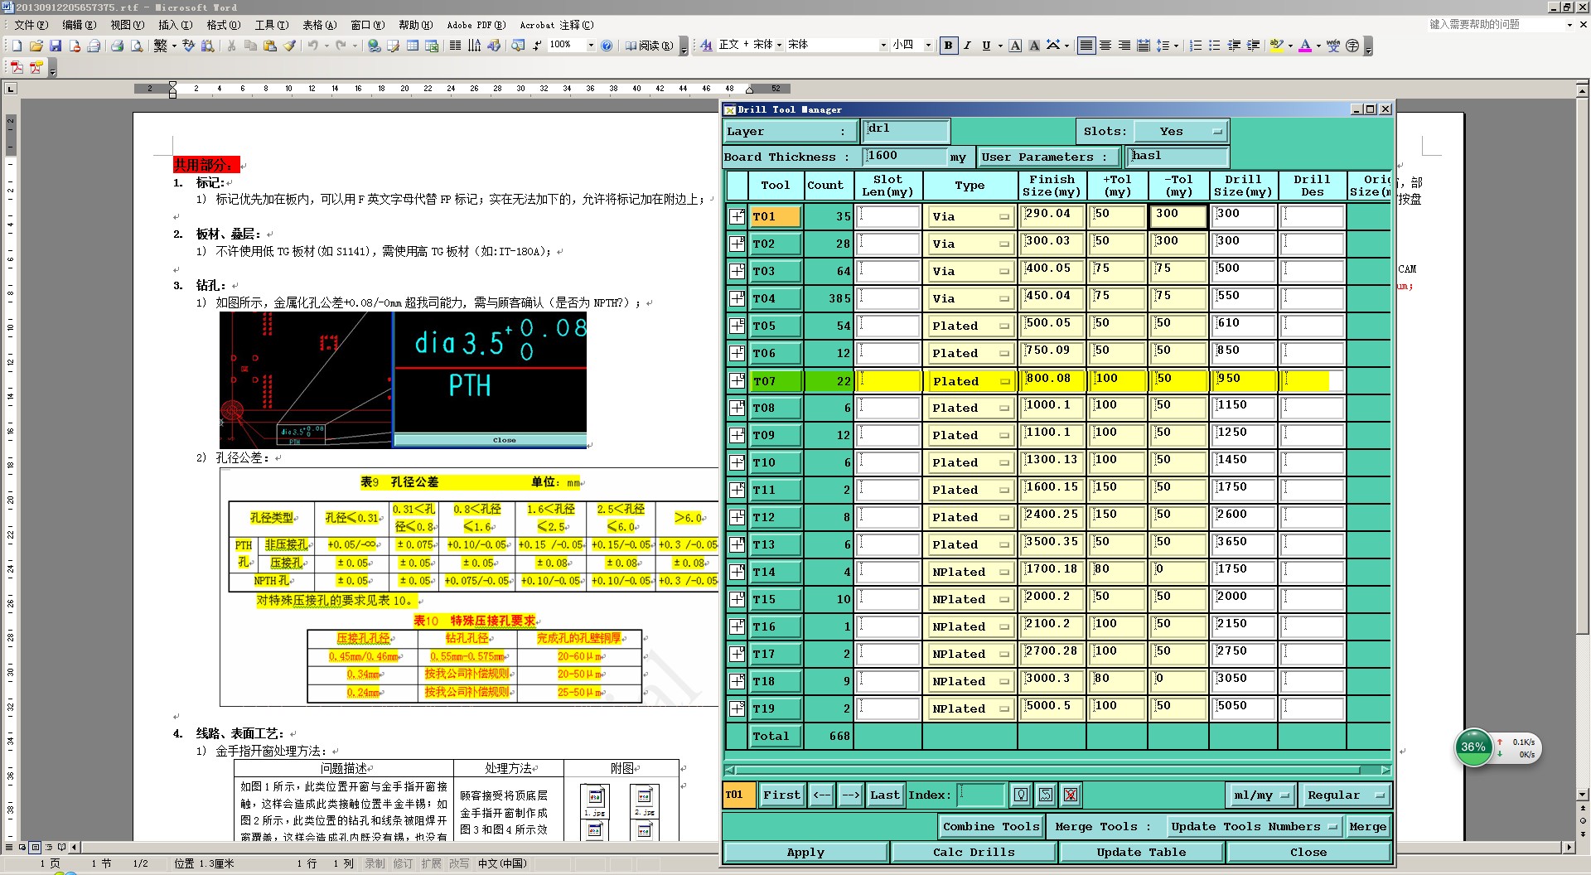The width and height of the screenshot is (1591, 875).
Task: Click the enclosed character icon
Action: pos(1352,46)
